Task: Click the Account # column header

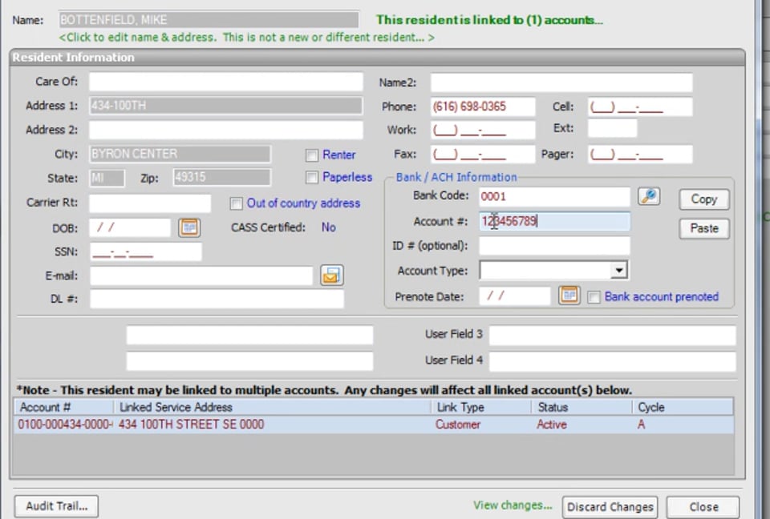Action: [x=64, y=407]
